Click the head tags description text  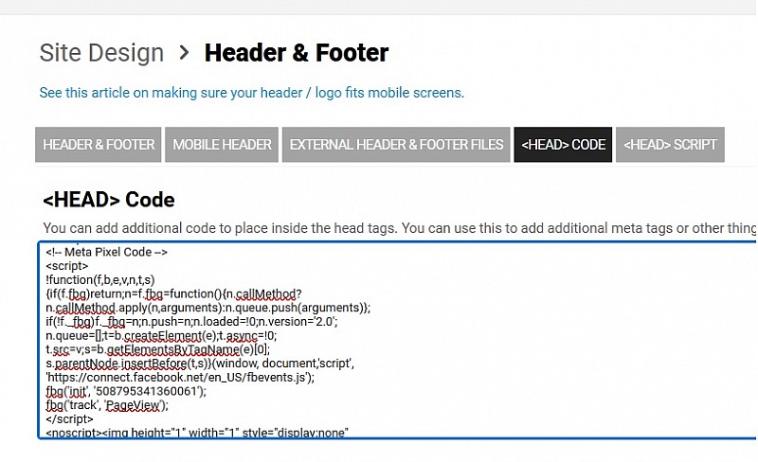399,228
